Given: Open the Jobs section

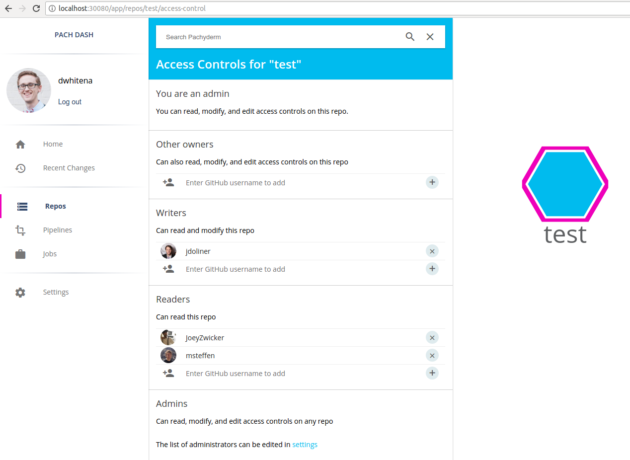Looking at the screenshot, I should [50, 254].
